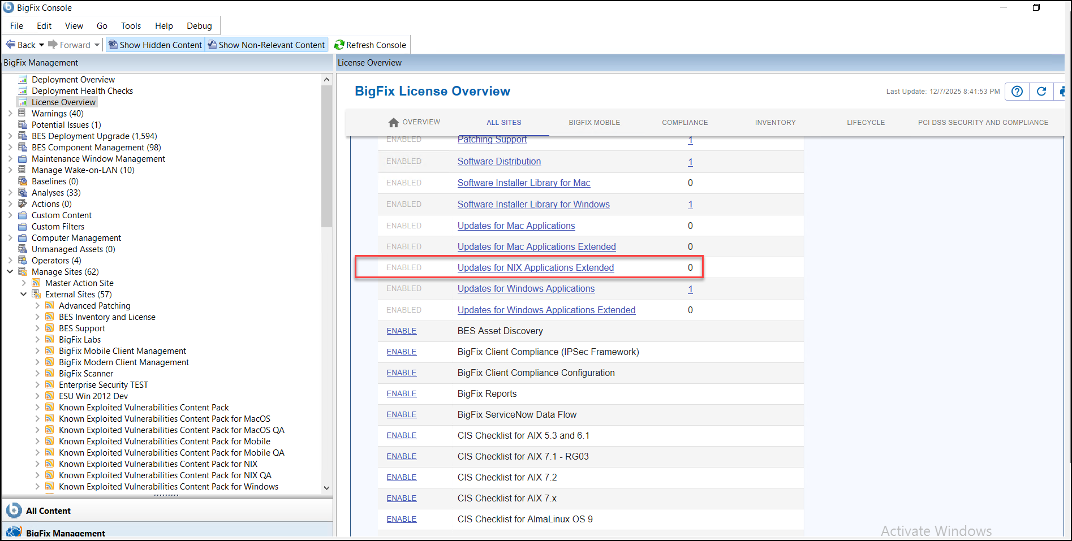Viewport: 1072px width, 541px height.
Task: Collapse the Manage Sites (62) node
Action: point(10,272)
